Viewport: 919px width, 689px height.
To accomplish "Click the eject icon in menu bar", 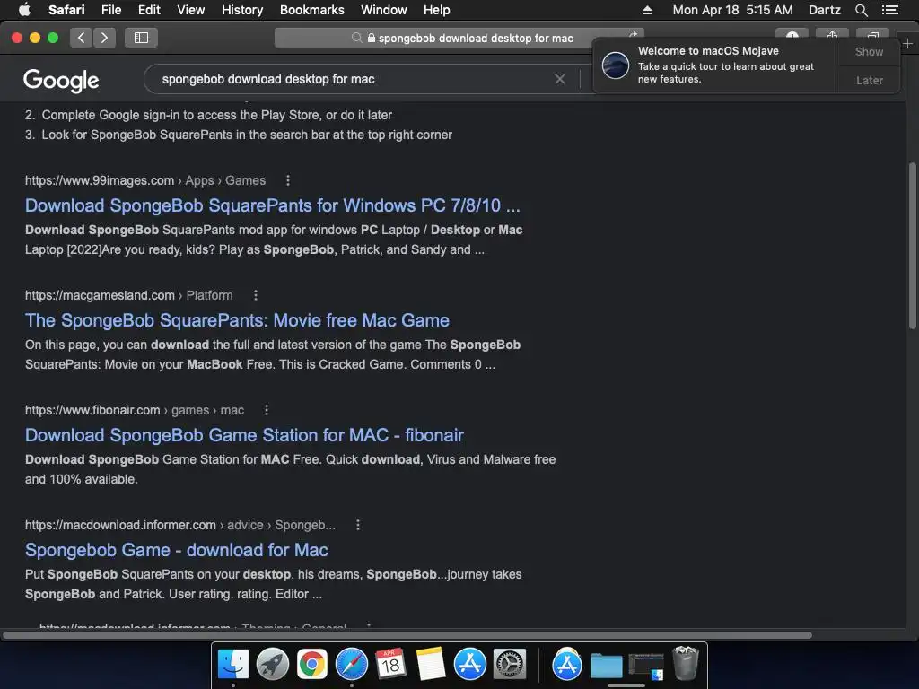I will [x=647, y=10].
